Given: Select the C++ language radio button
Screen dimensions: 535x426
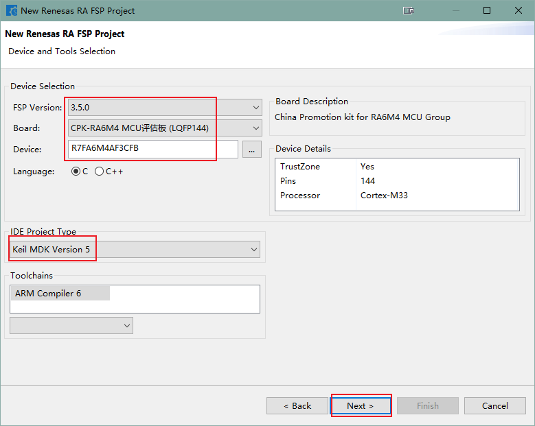Looking at the screenshot, I should coord(100,171).
